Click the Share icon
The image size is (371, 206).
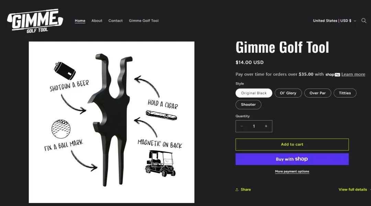pyautogui.click(x=237, y=190)
